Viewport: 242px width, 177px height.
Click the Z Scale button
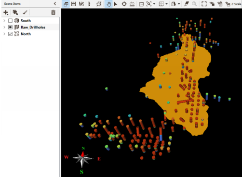point(233,4)
